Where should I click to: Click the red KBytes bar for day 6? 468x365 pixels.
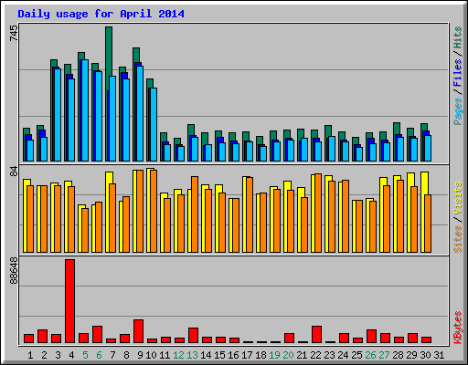click(97, 335)
